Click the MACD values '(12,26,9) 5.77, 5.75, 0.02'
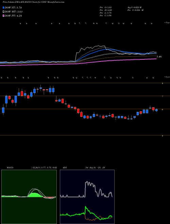Image resolution: width=170 pixels, height=224 pixels. (x=44, y=168)
